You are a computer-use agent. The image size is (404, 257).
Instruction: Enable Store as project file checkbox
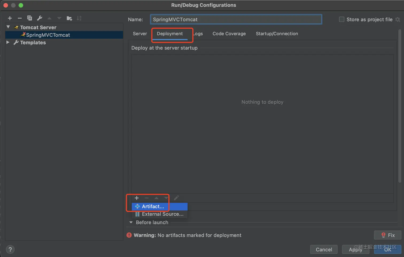(x=341, y=19)
